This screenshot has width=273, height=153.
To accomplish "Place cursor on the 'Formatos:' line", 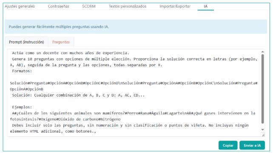I will (22, 71).
